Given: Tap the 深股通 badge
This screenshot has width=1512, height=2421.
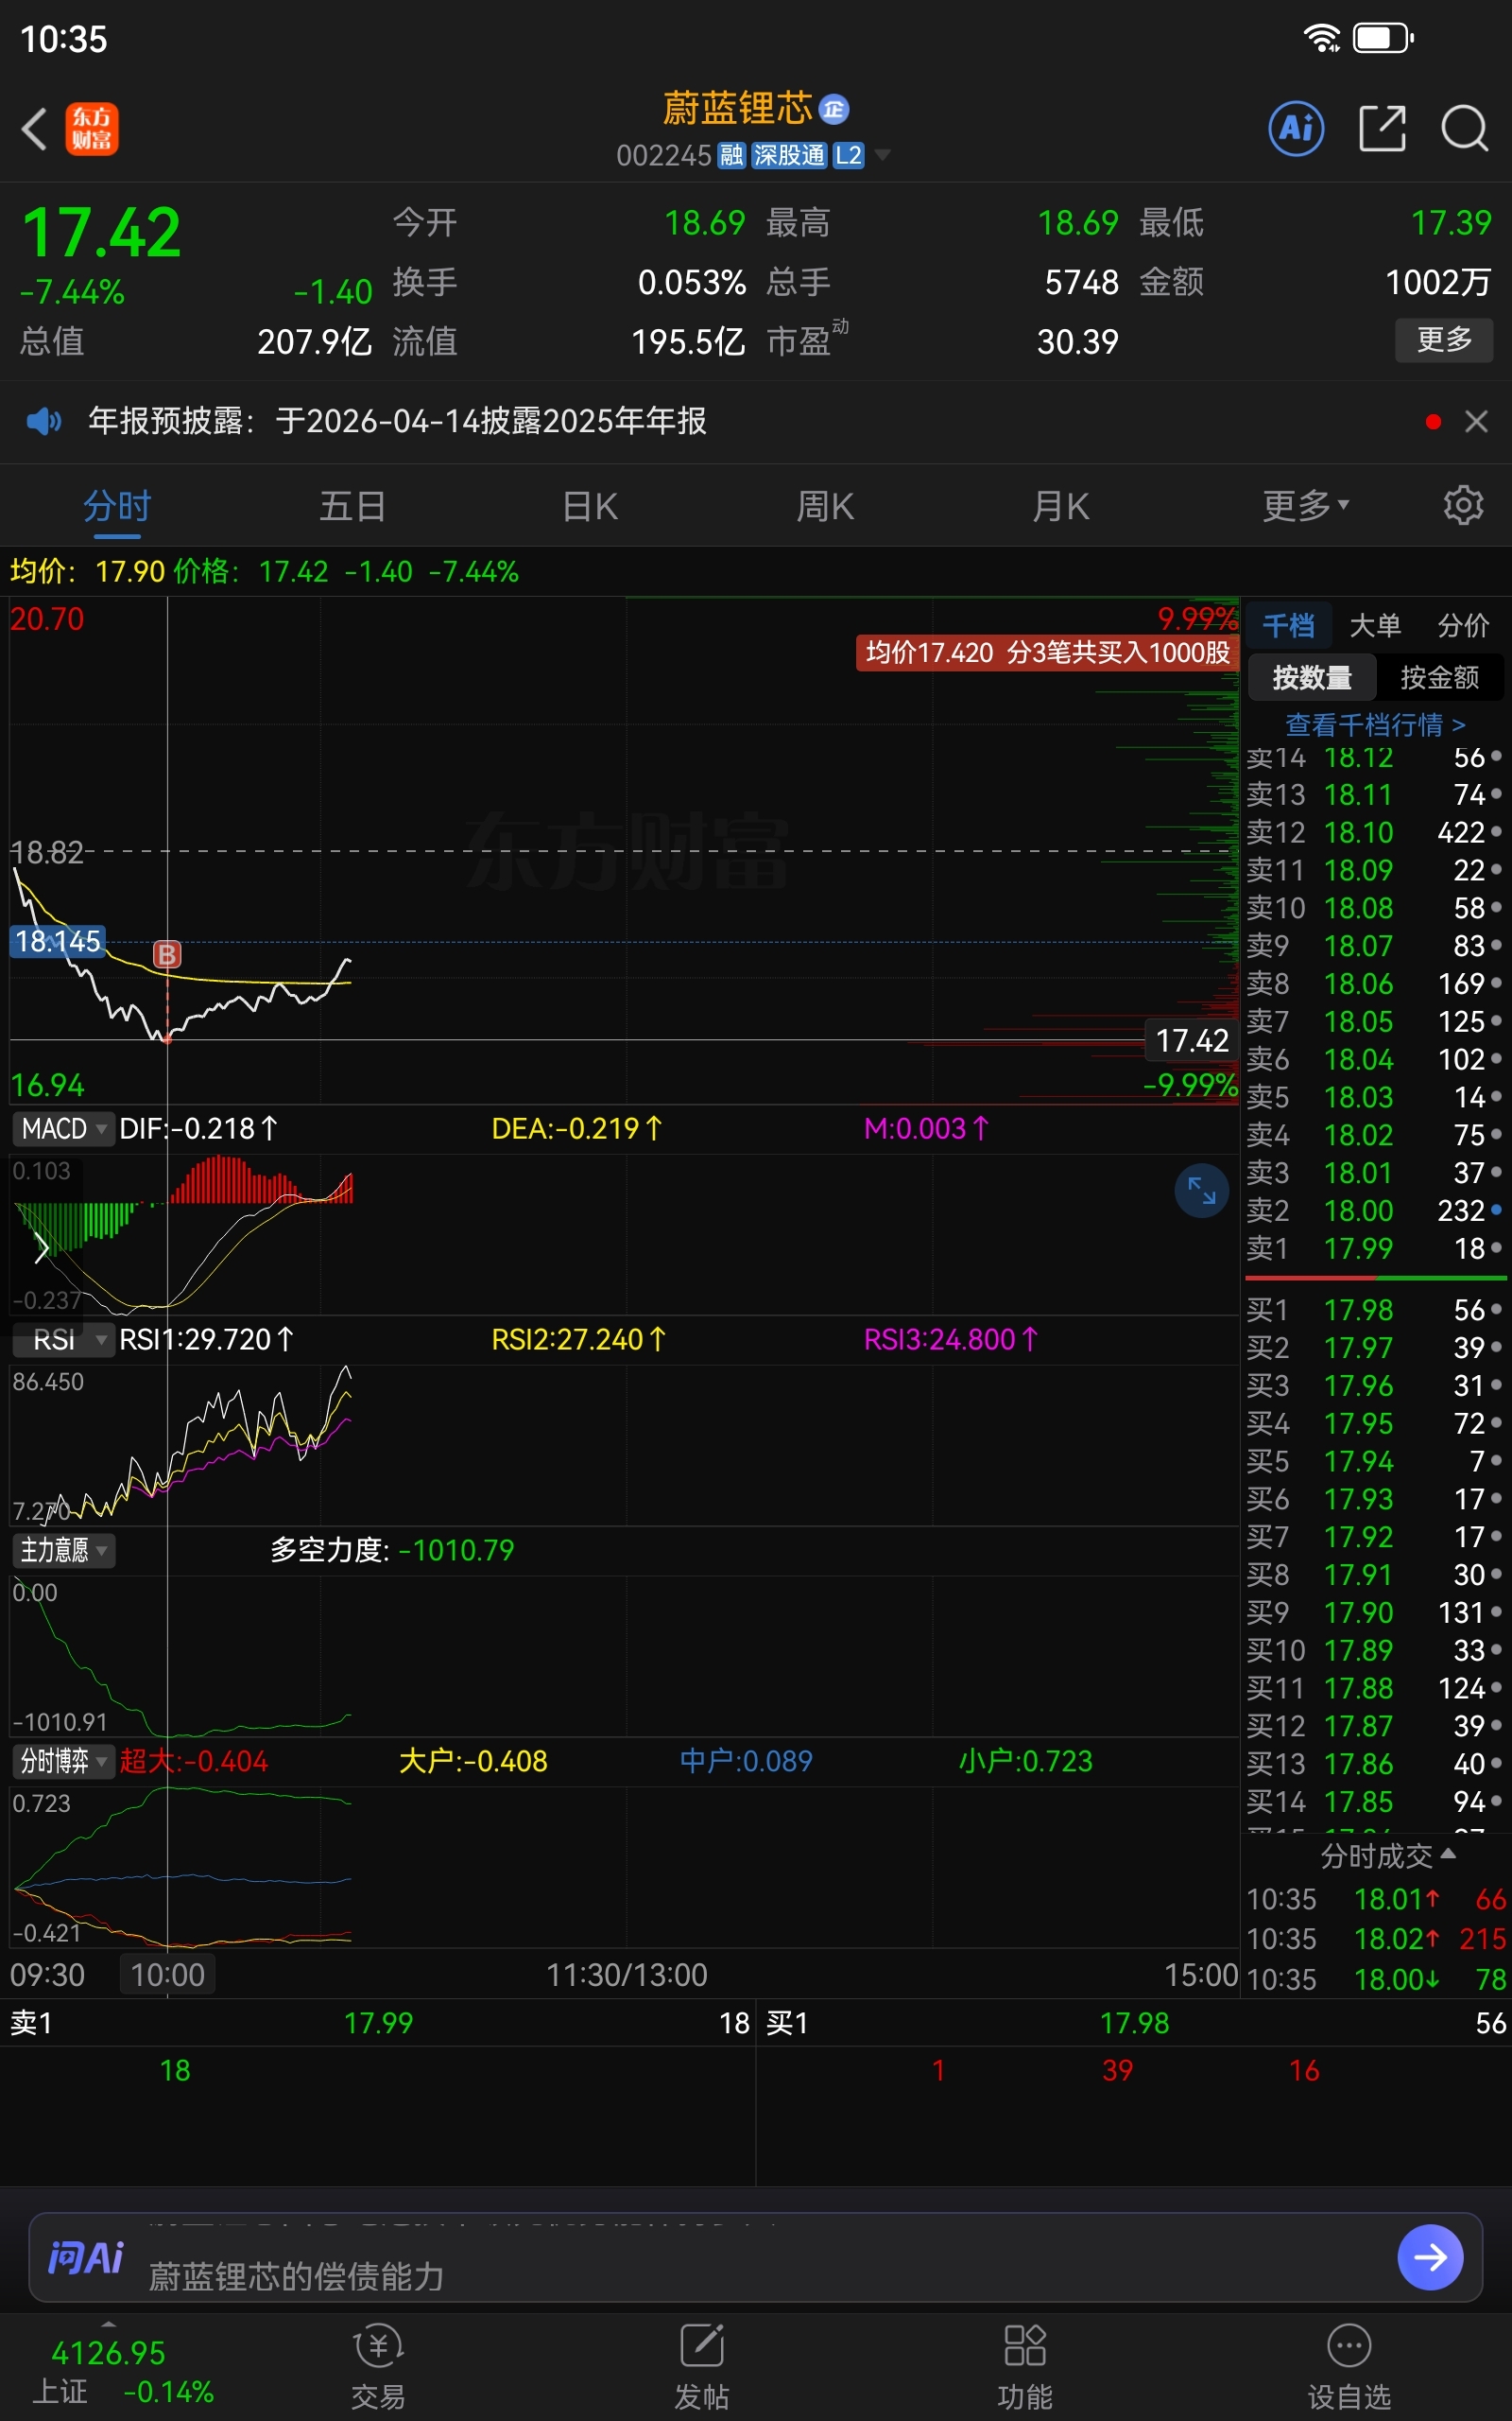Looking at the screenshot, I should click(789, 155).
